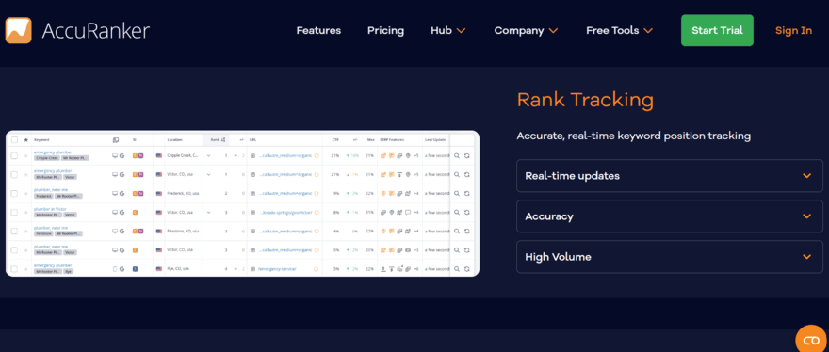Click the magnifier icon in Rye row
Viewport: 829px width, 352px height.
(457, 269)
